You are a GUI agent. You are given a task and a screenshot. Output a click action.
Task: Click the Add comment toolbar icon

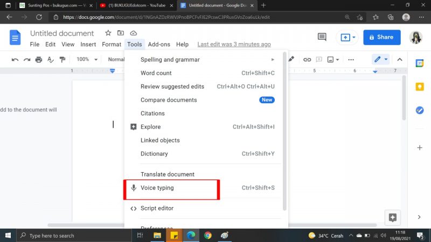[319, 60]
